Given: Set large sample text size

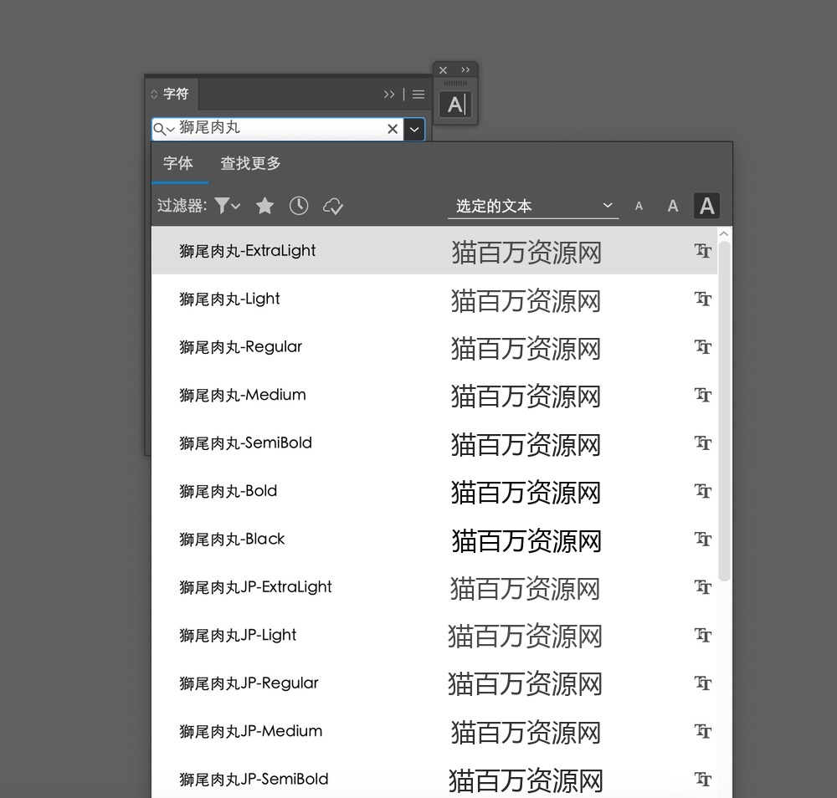Looking at the screenshot, I should (x=706, y=206).
